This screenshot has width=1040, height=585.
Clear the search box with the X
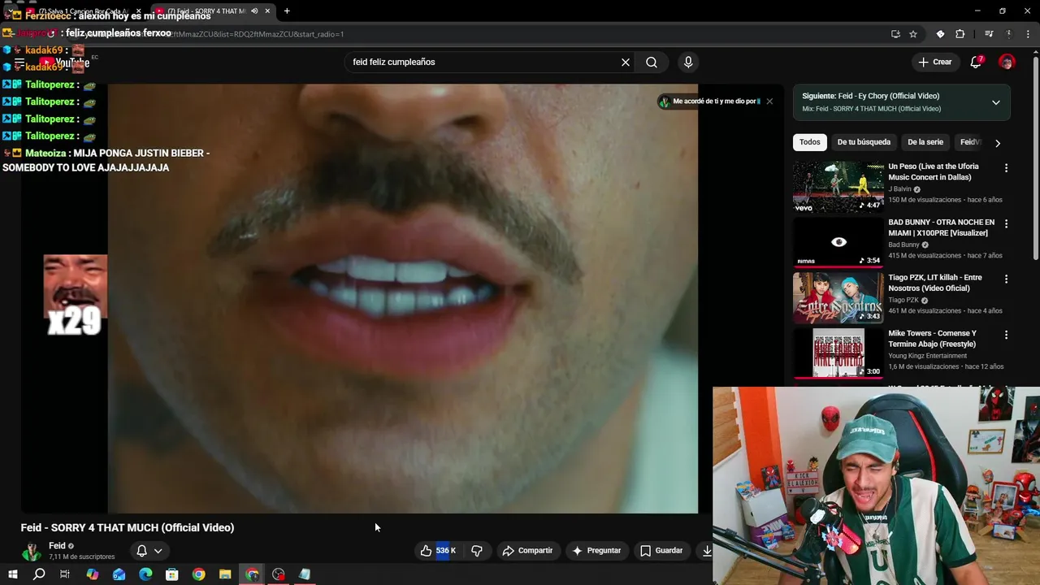point(626,62)
